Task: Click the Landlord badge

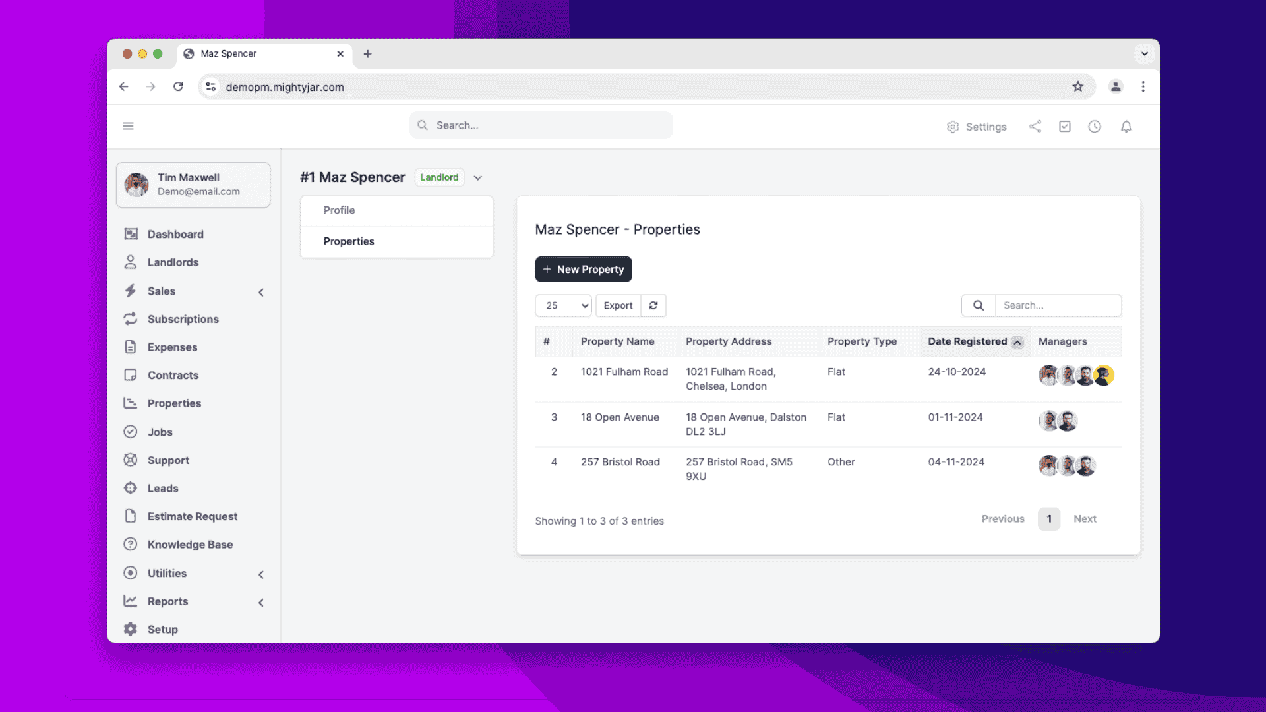Action: point(439,177)
